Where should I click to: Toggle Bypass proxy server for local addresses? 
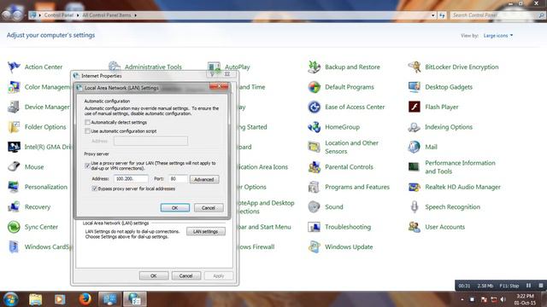94,188
